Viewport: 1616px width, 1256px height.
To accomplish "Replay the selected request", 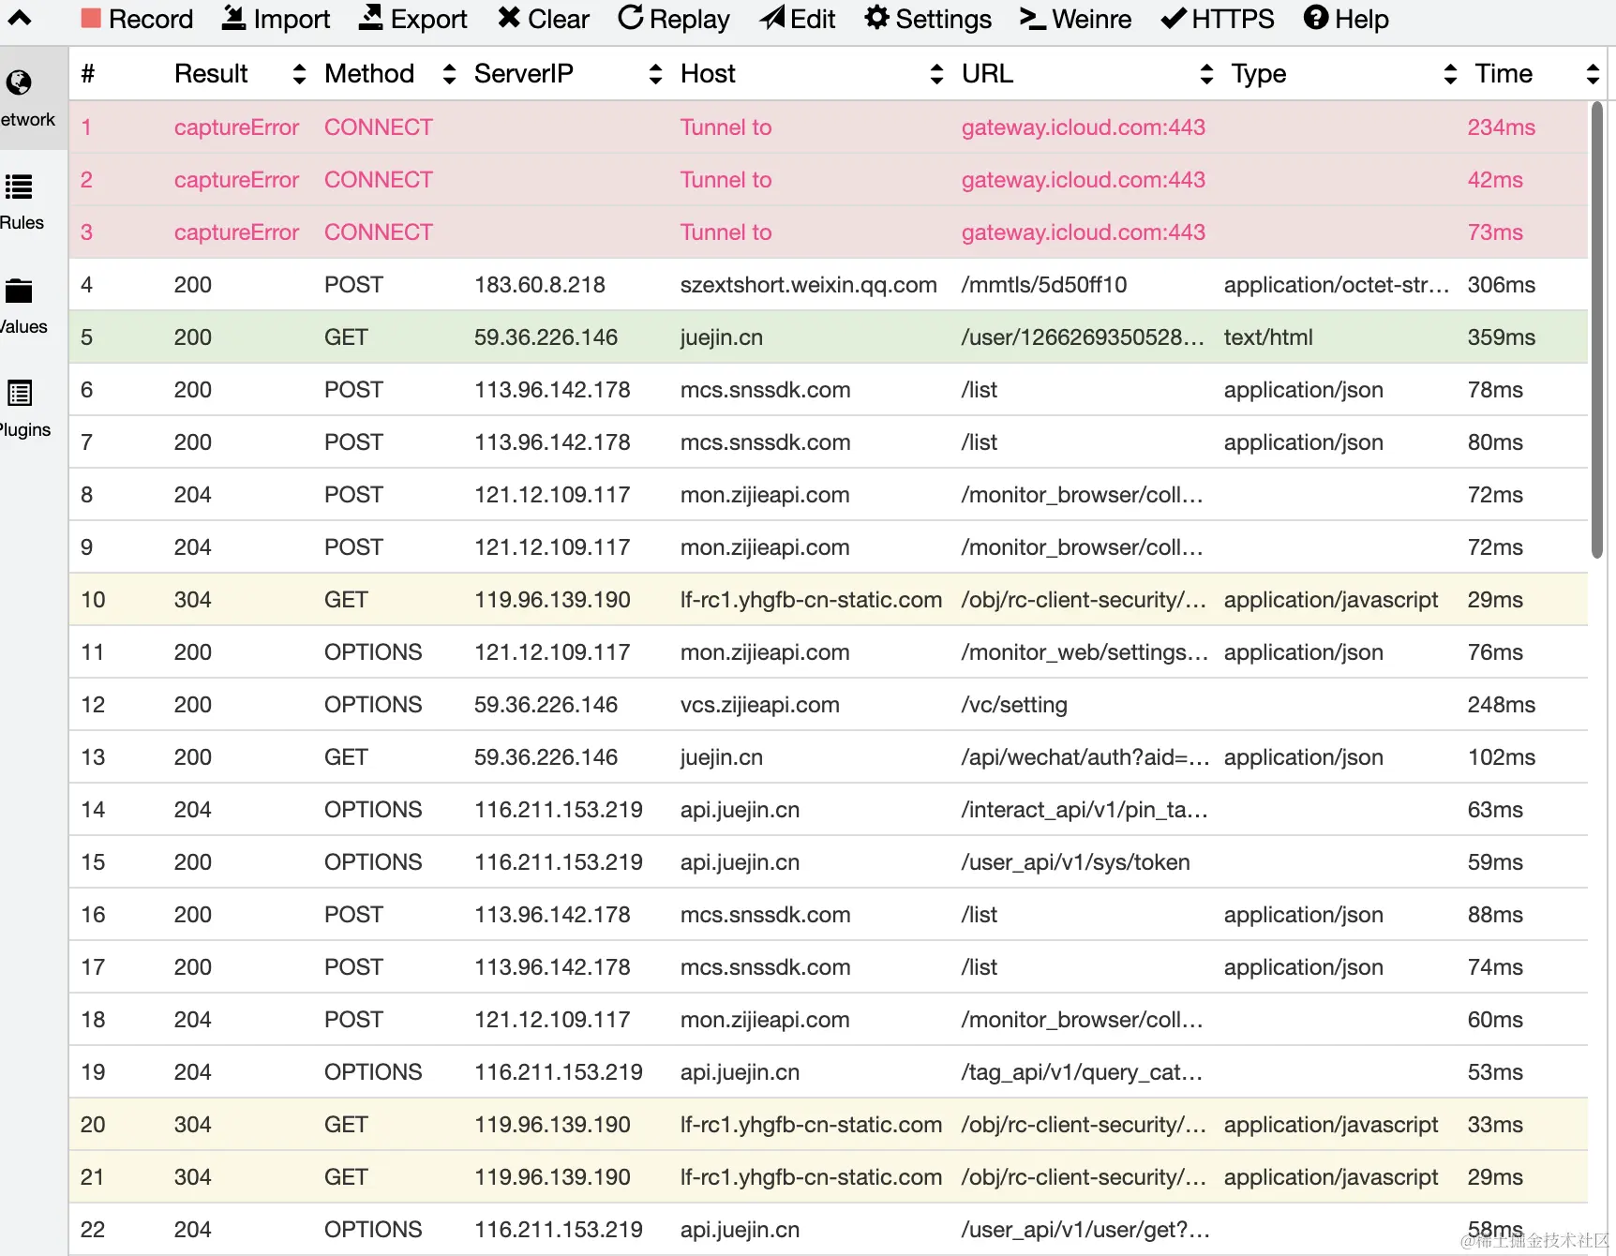I will [673, 19].
